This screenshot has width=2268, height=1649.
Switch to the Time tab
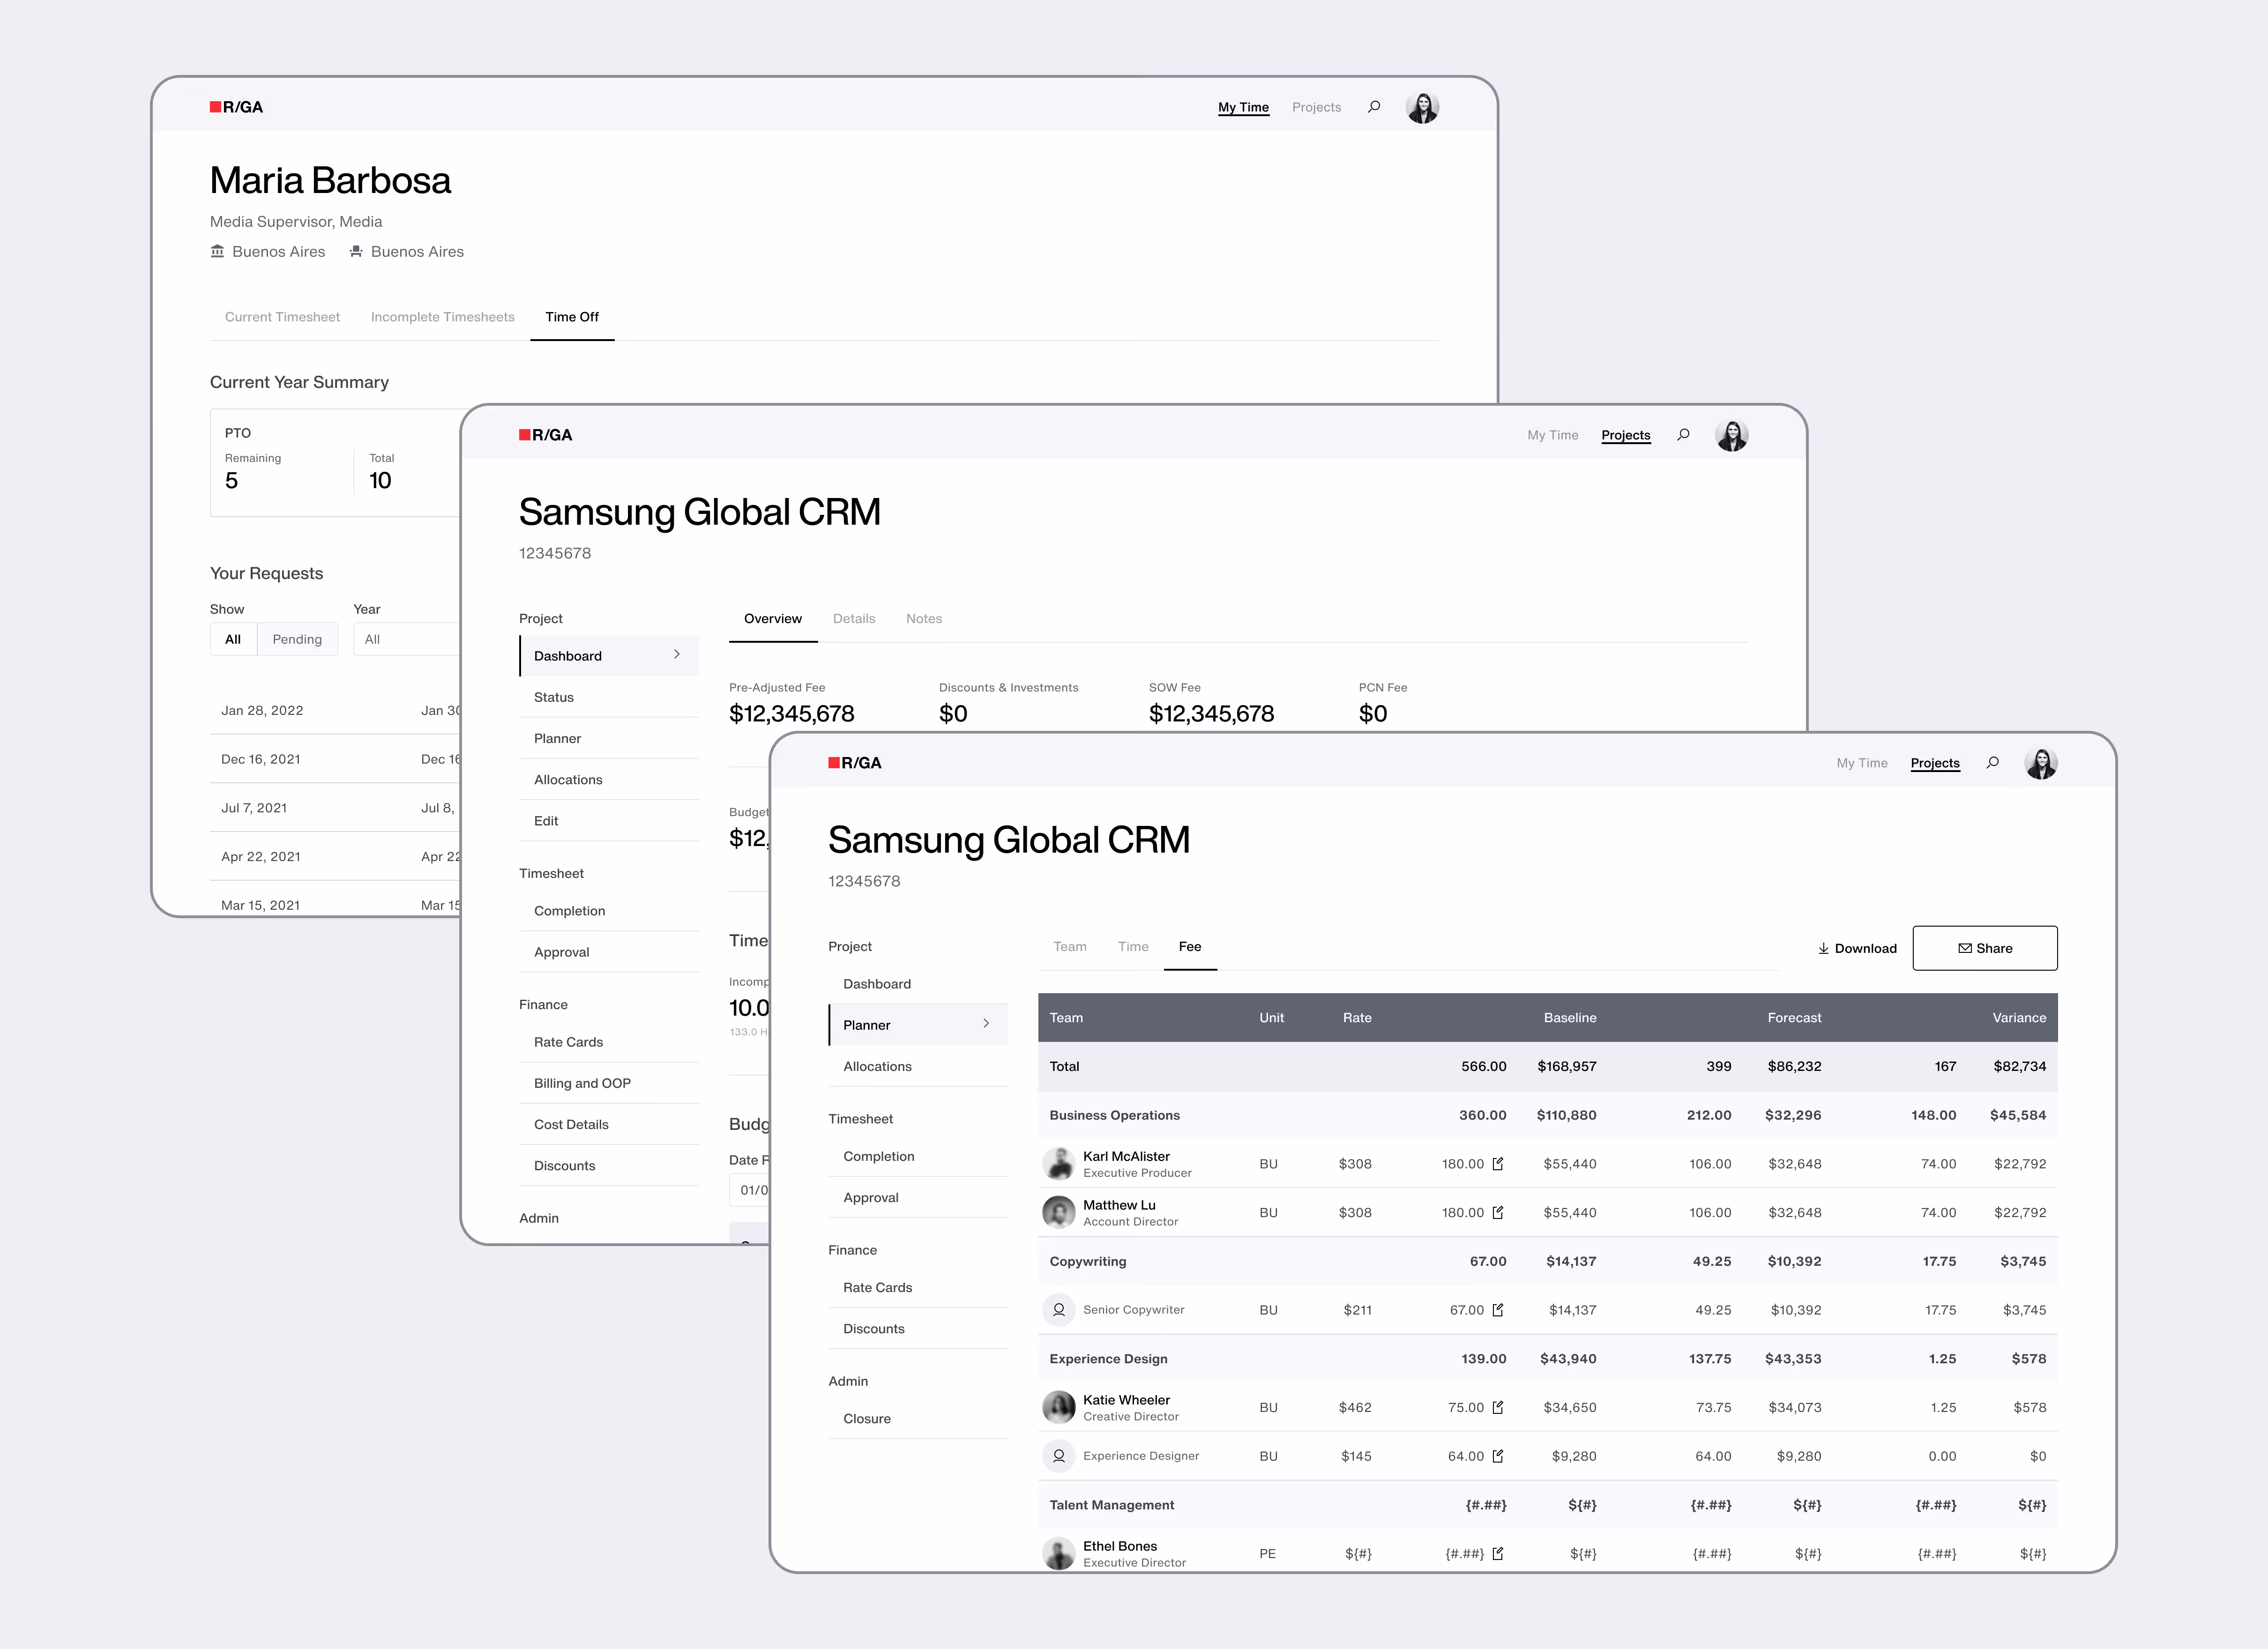pyautogui.click(x=1132, y=946)
